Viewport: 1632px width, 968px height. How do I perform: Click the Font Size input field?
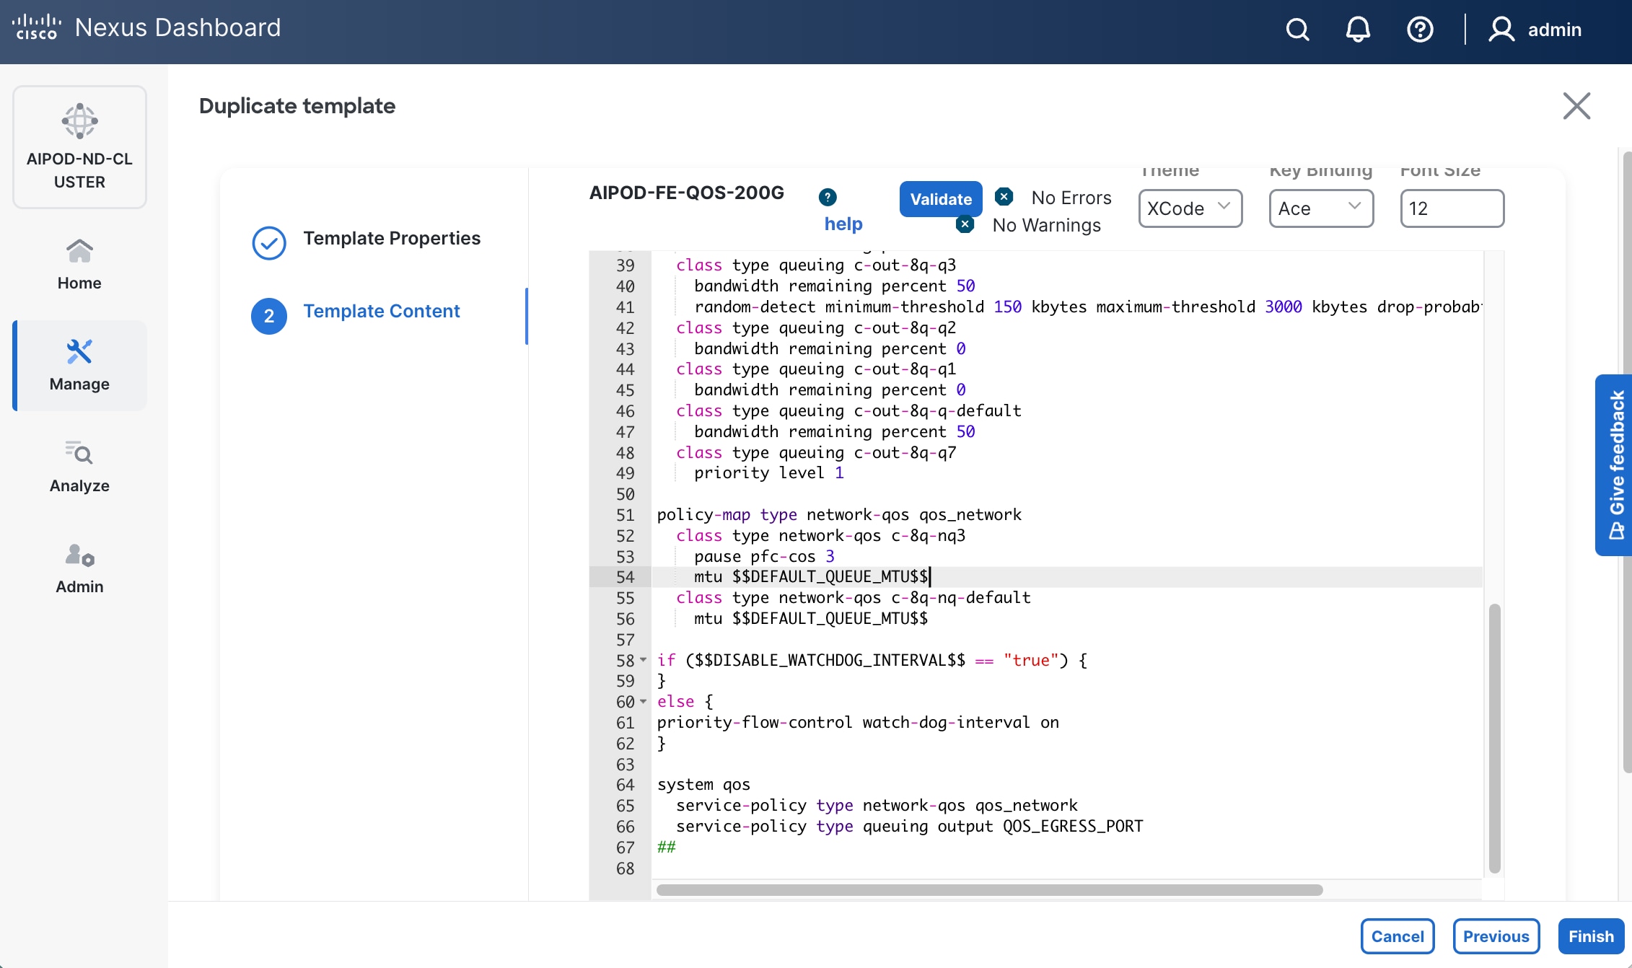[1452, 208]
